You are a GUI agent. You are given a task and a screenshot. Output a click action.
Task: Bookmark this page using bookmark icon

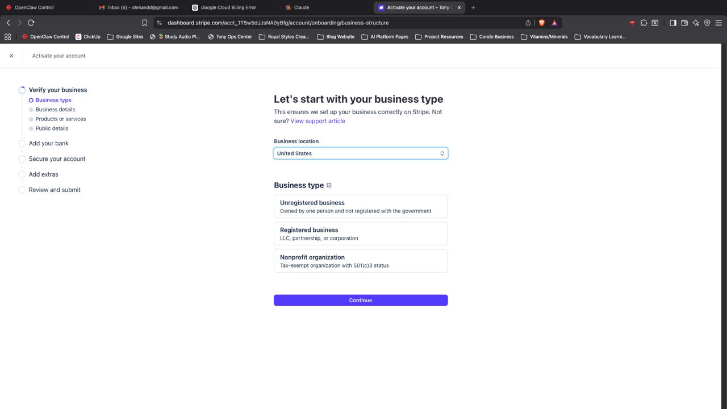point(144,23)
